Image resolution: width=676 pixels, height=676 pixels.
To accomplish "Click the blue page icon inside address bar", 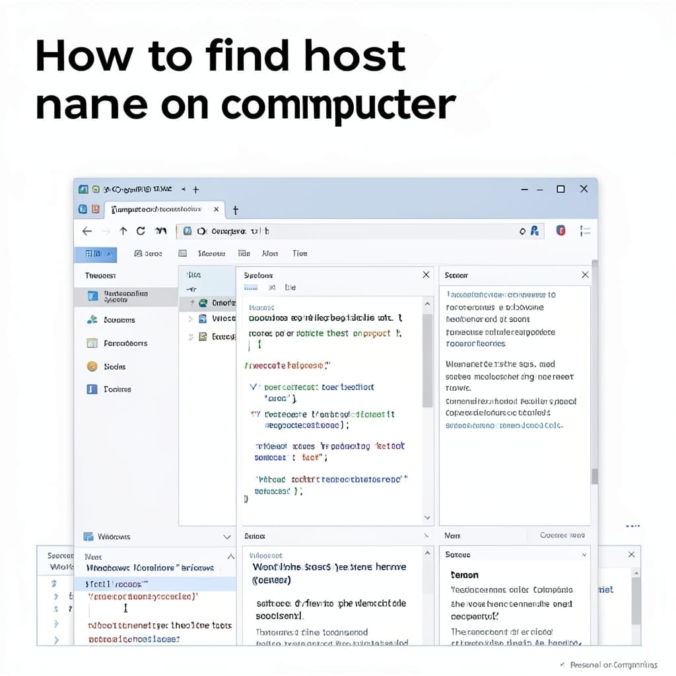I will tap(187, 231).
